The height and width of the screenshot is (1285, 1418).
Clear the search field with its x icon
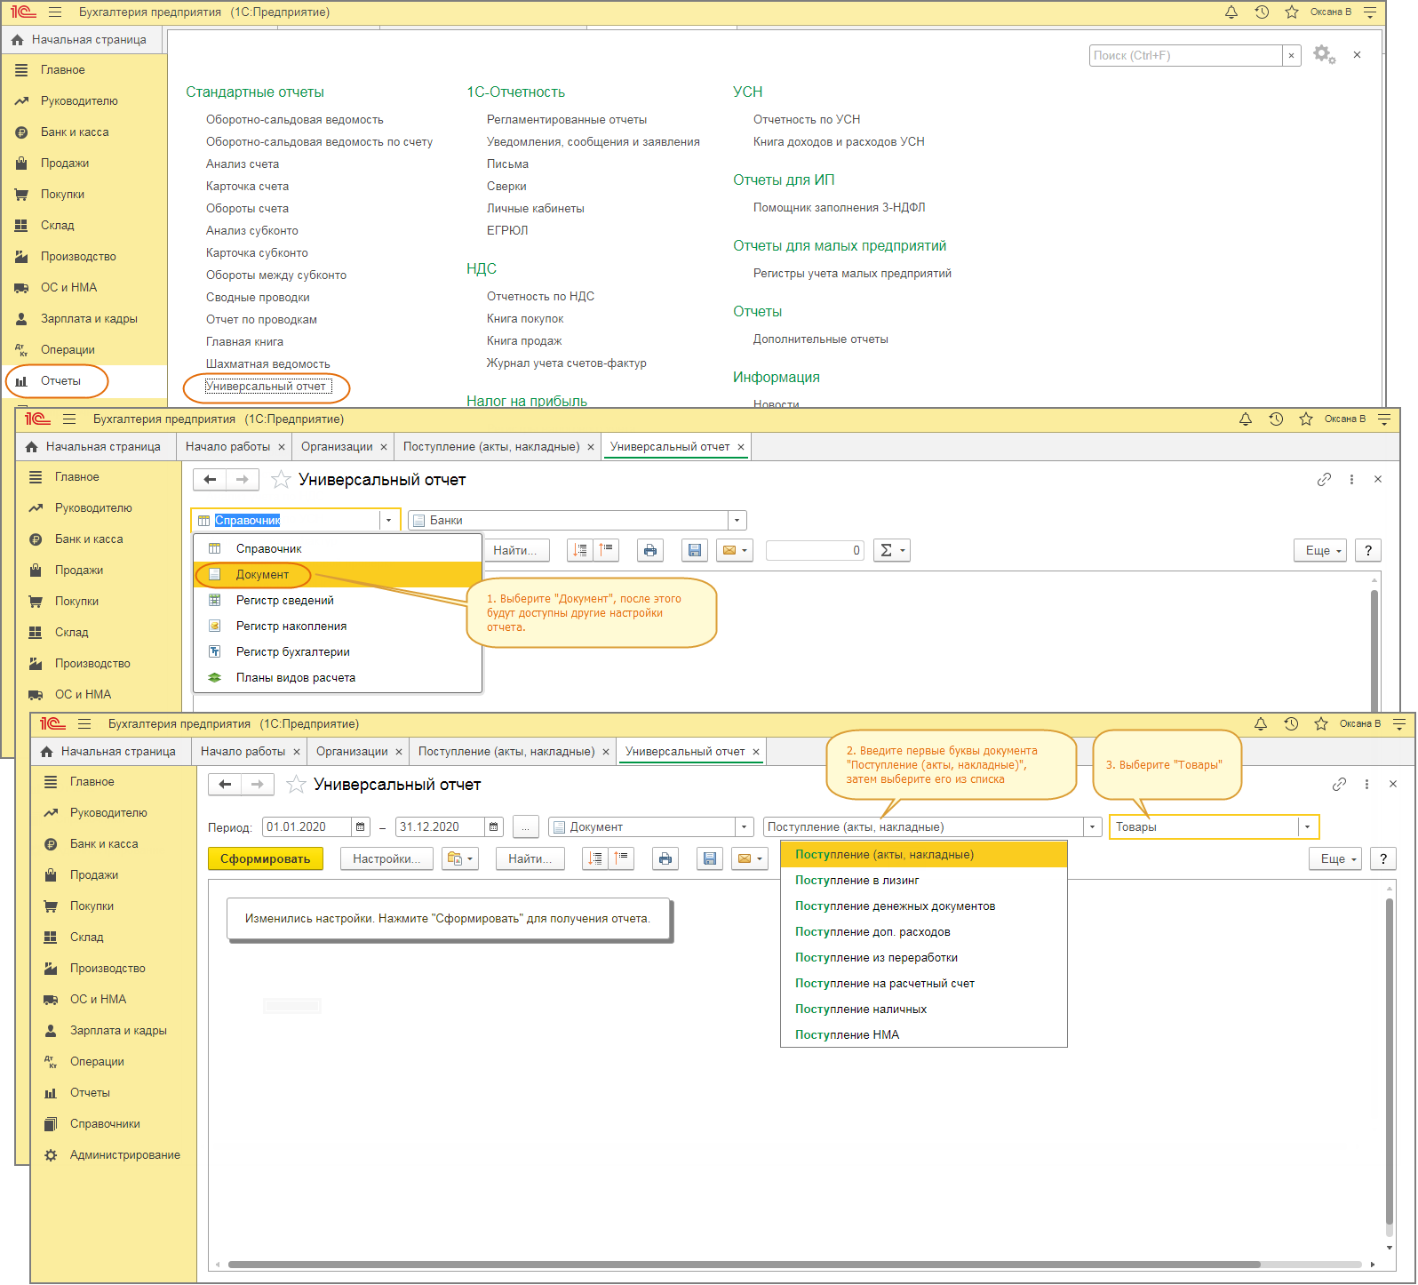(1291, 56)
